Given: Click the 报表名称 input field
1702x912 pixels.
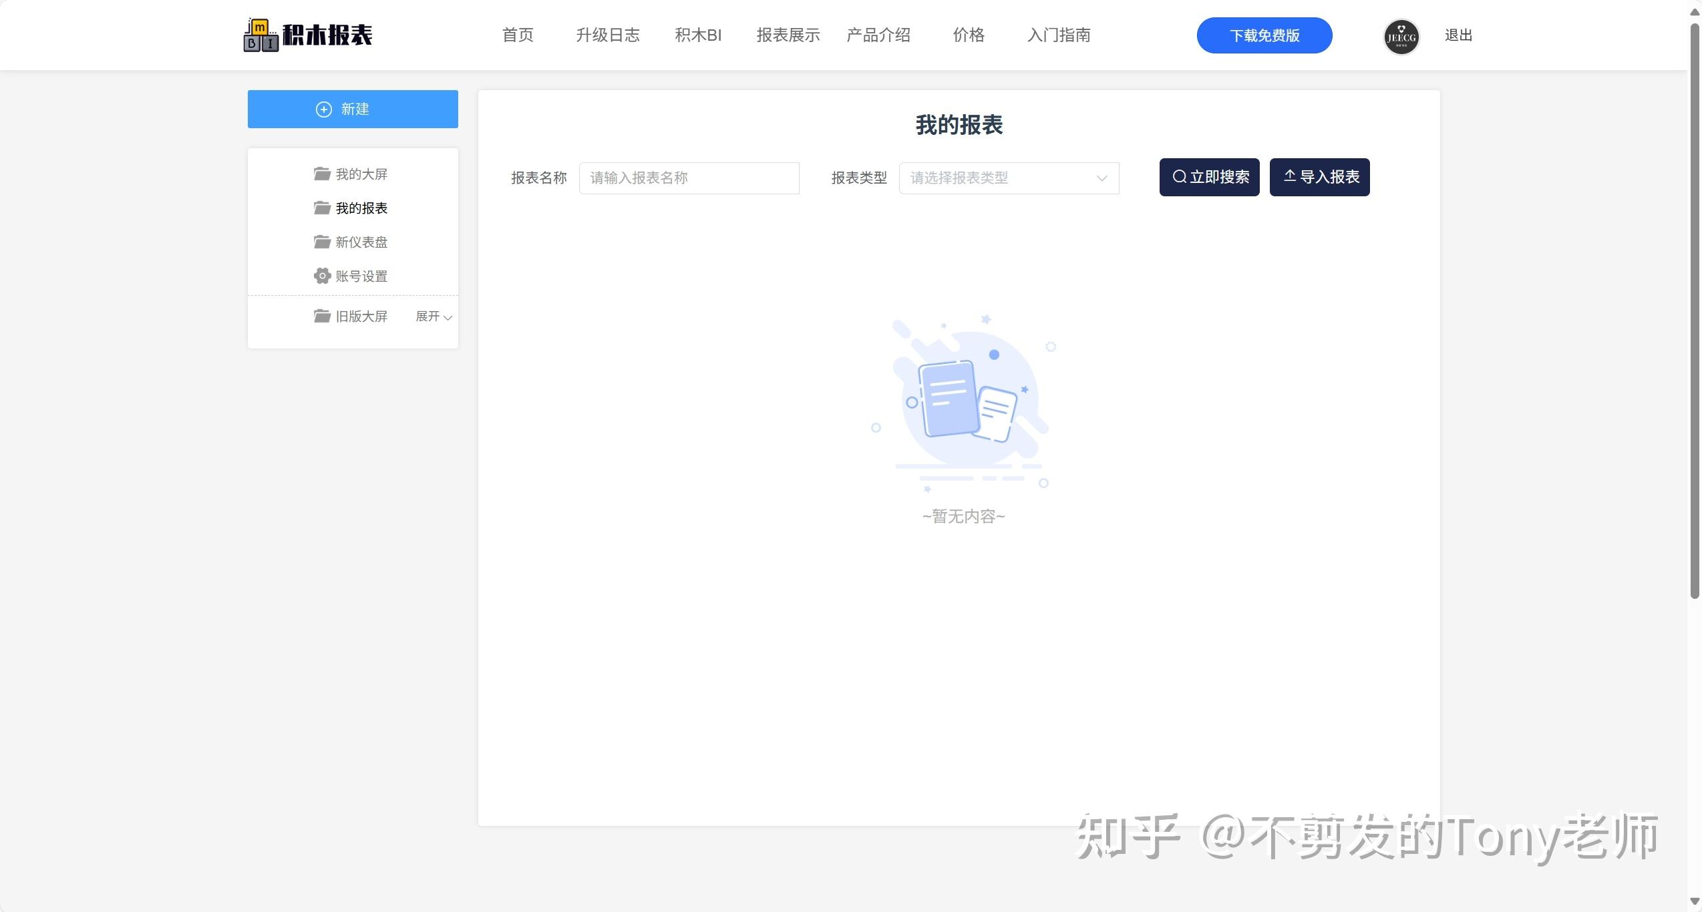Looking at the screenshot, I should click(689, 178).
